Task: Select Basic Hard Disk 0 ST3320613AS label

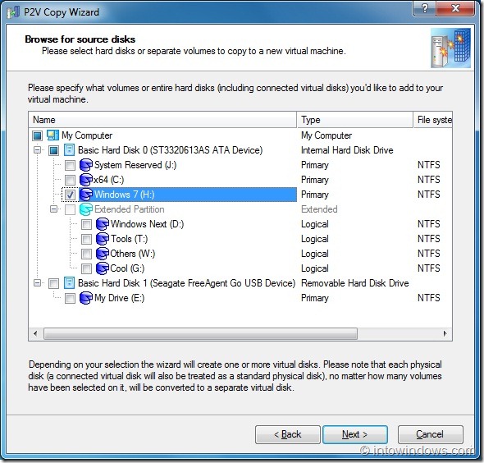Action: click(171, 150)
